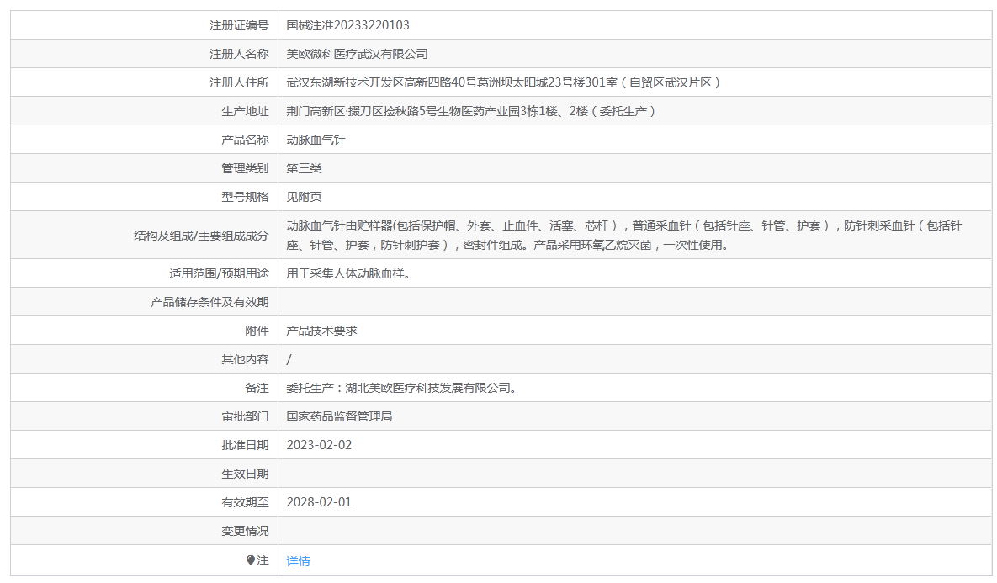Select registrant name 美欧微科医疗武汉有限公司

pos(357,54)
